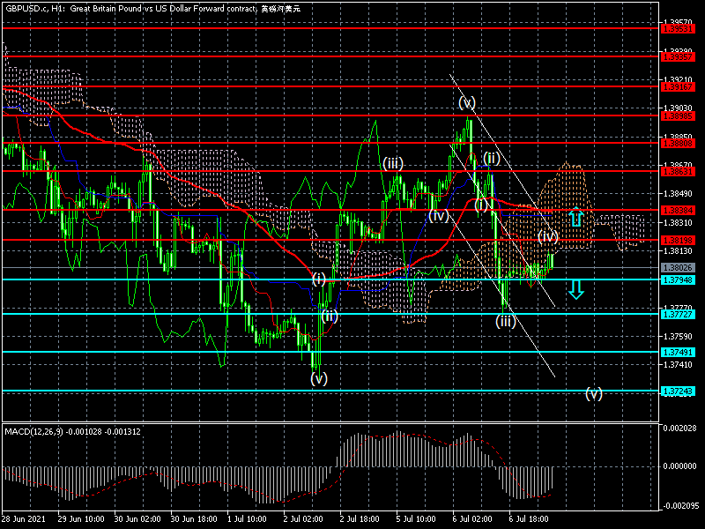Select the 1.38384 red price label
The image size is (705, 529).
pos(677,210)
